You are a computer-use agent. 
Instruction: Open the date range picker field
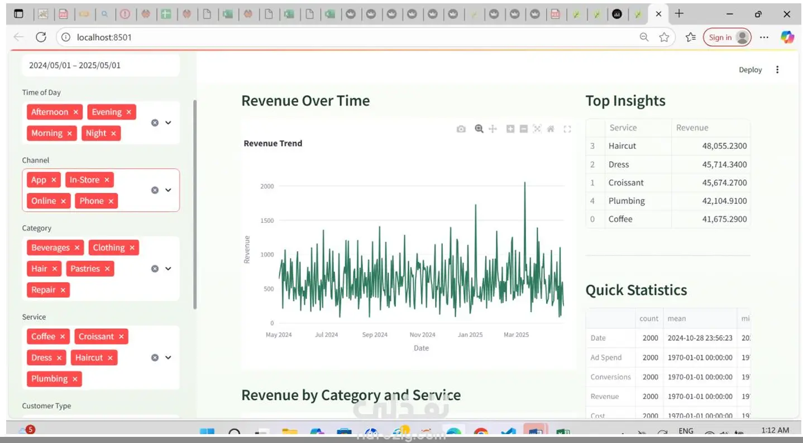click(x=101, y=65)
